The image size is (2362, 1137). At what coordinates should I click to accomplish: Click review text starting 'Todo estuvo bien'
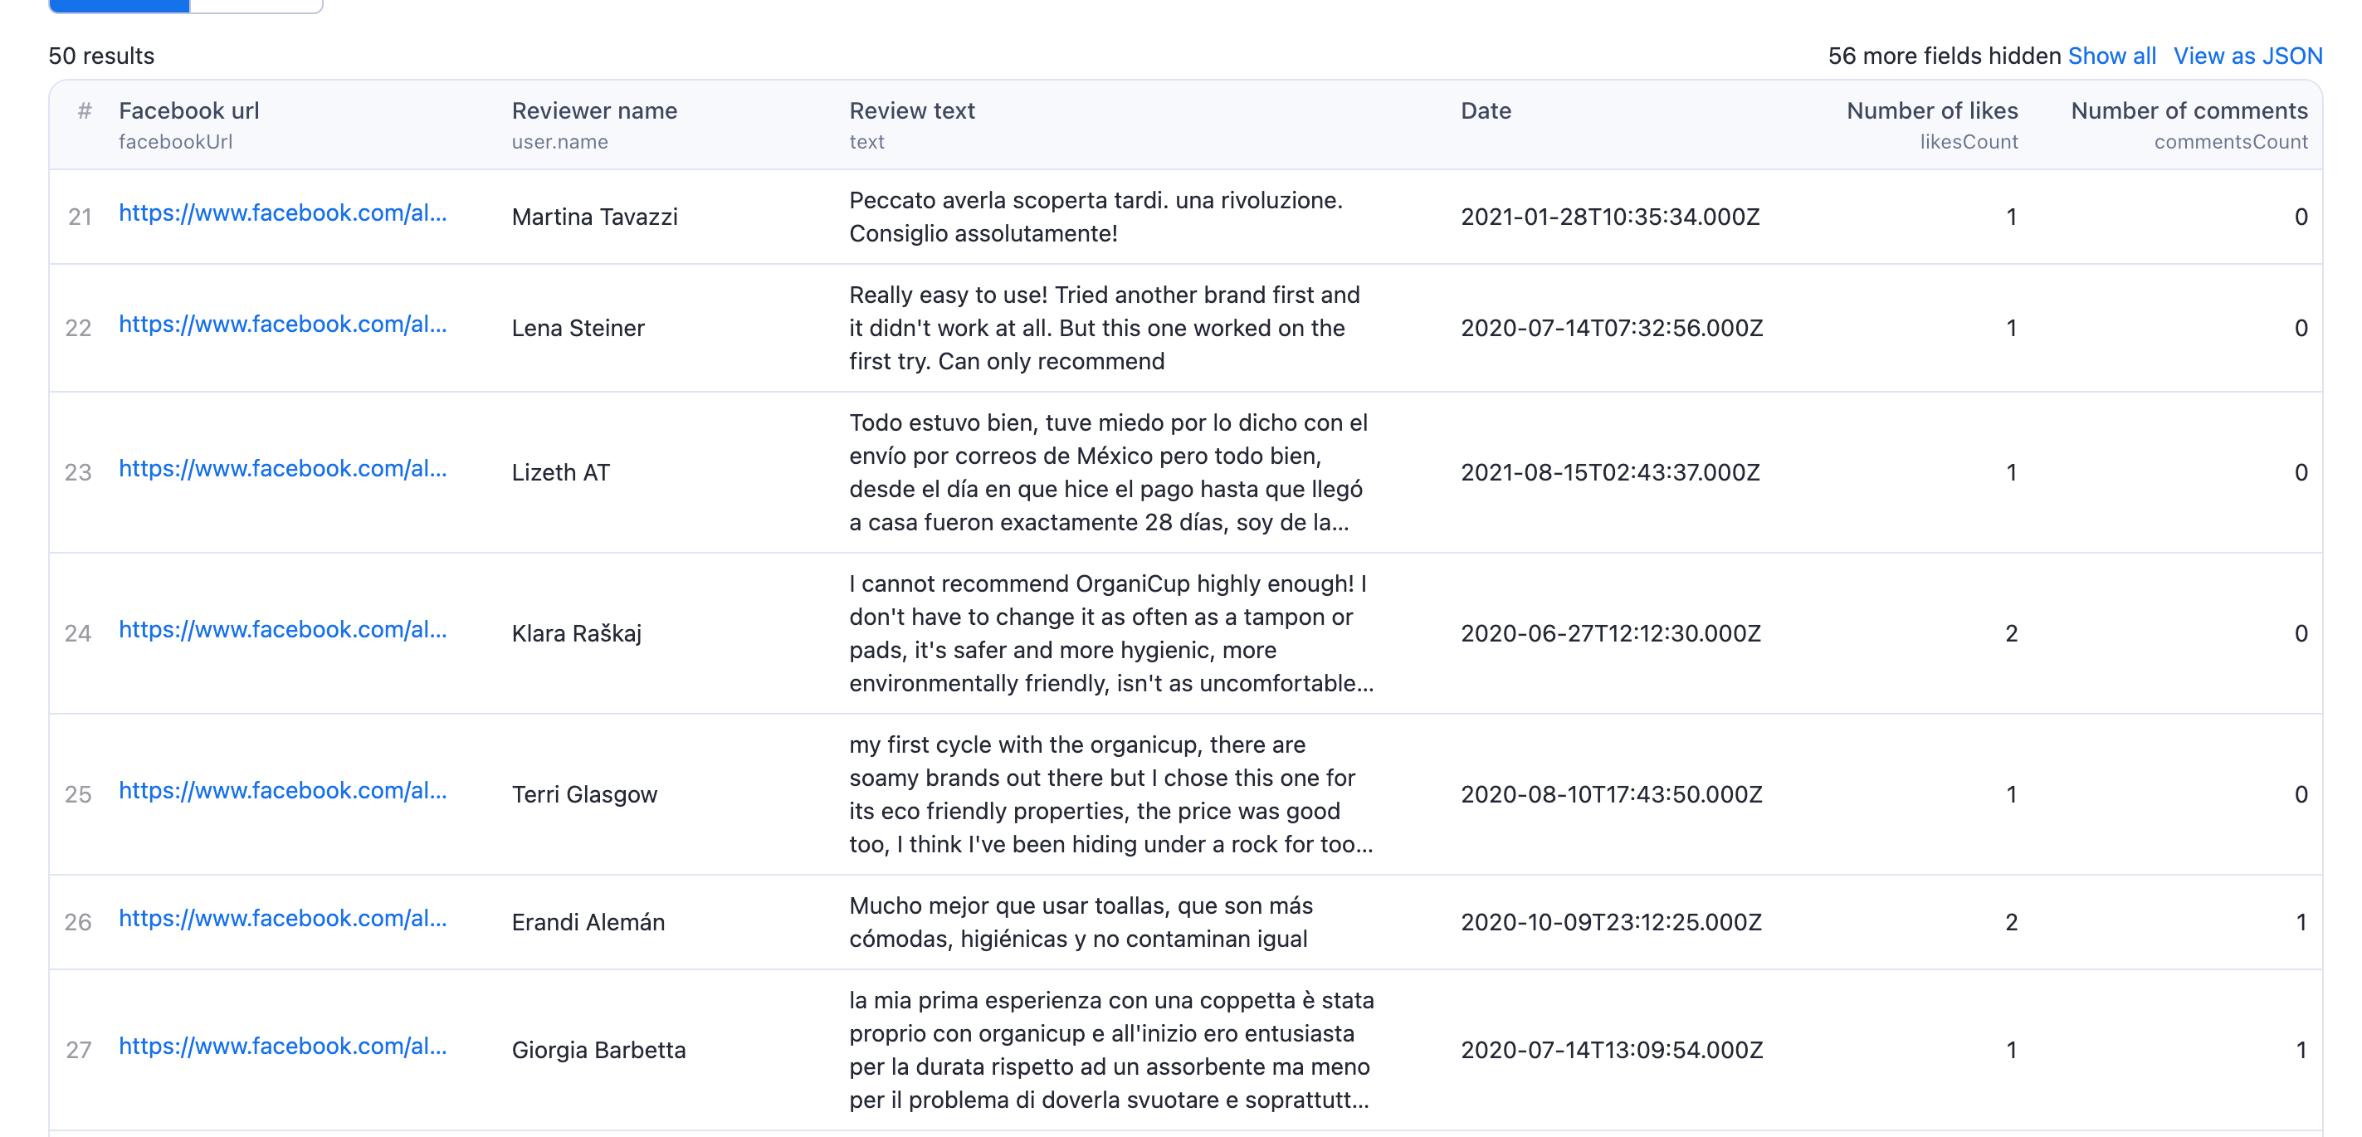pyautogui.click(x=1108, y=473)
